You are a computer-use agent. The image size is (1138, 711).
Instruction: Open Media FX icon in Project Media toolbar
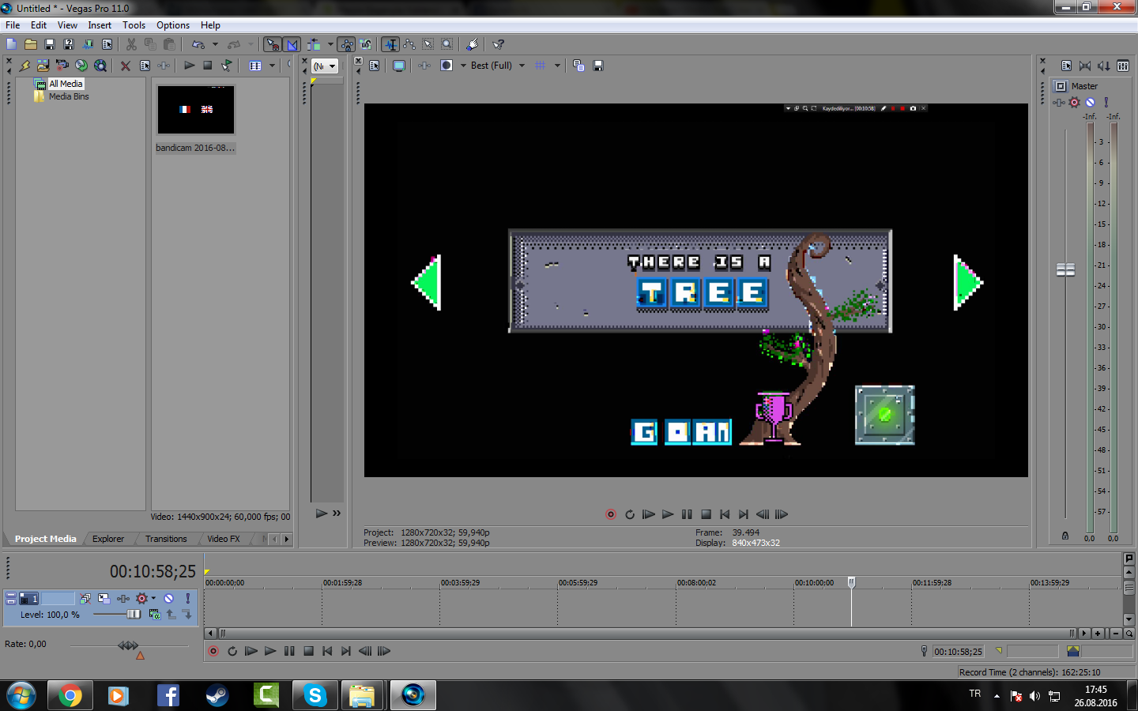click(x=164, y=66)
